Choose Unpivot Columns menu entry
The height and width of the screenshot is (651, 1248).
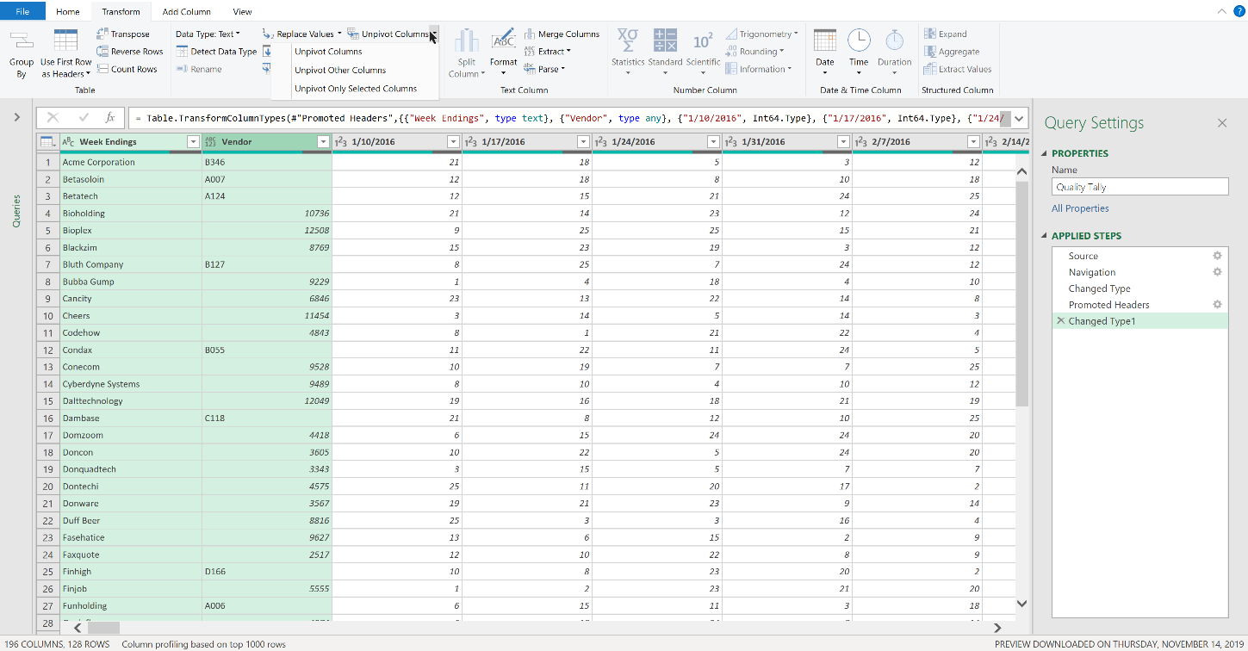coord(328,52)
